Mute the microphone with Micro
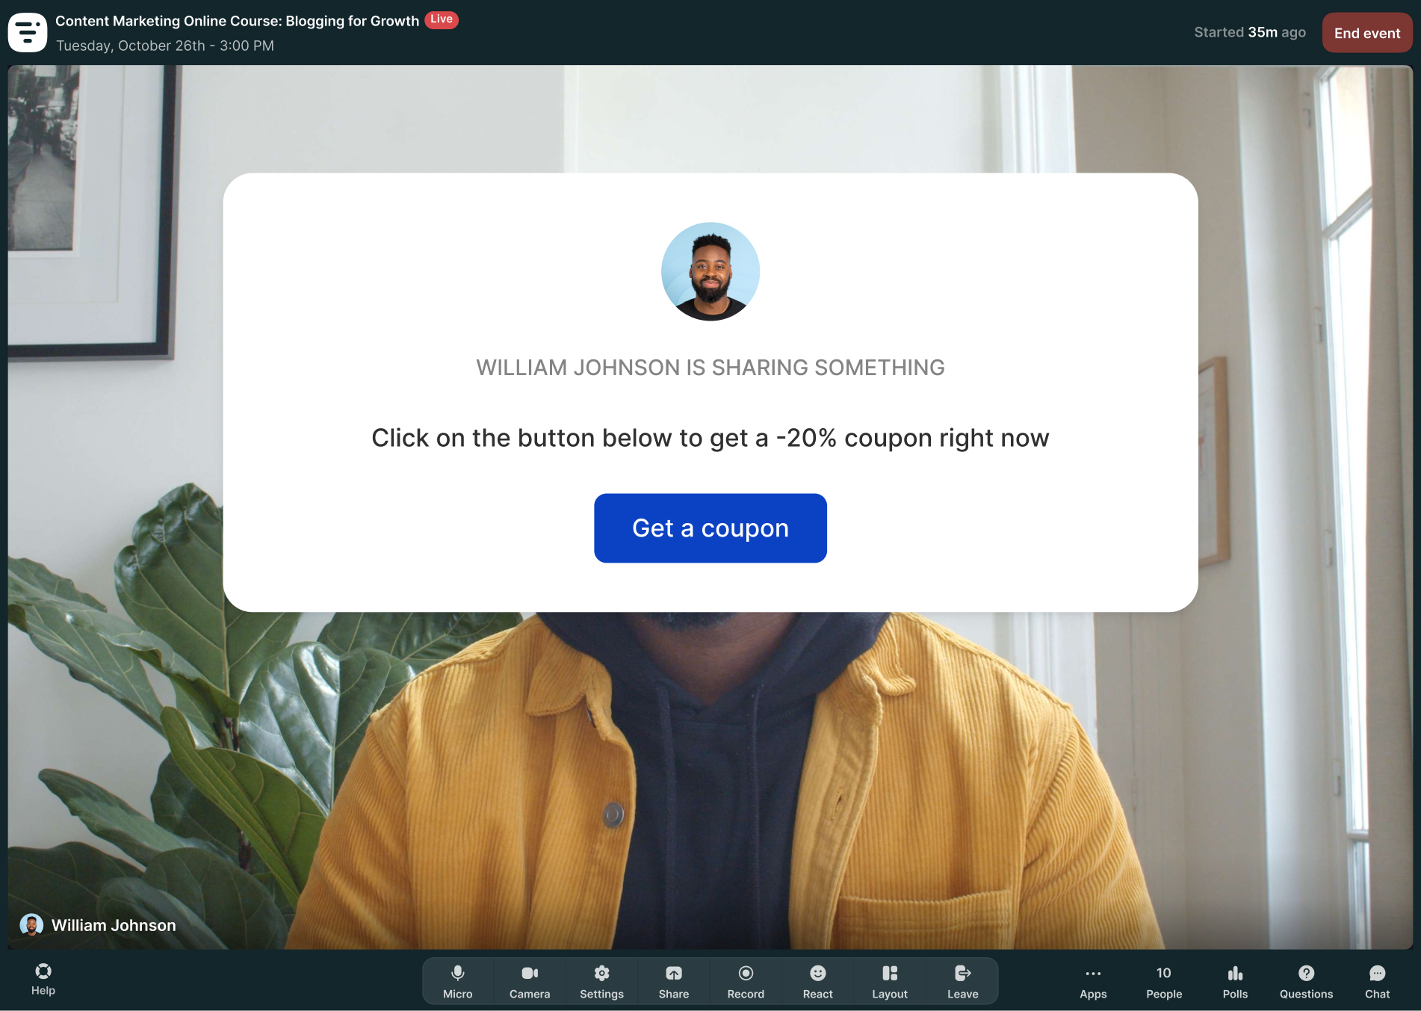This screenshot has height=1011, width=1421. pyautogui.click(x=458, y=981)
